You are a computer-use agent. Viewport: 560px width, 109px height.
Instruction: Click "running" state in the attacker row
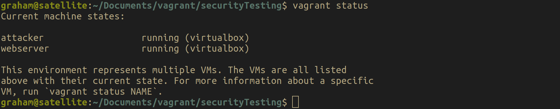160,38
